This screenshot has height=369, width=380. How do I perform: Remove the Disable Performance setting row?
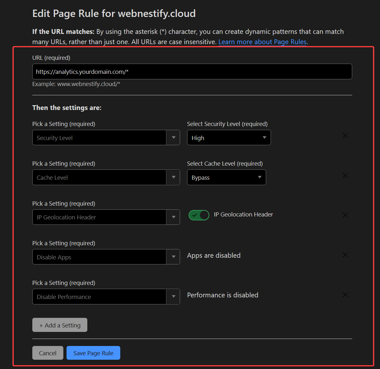(x=345, y=295)
